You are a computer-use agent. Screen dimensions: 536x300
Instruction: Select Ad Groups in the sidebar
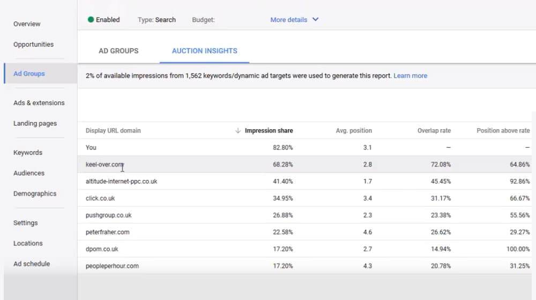tap(29, 73)
